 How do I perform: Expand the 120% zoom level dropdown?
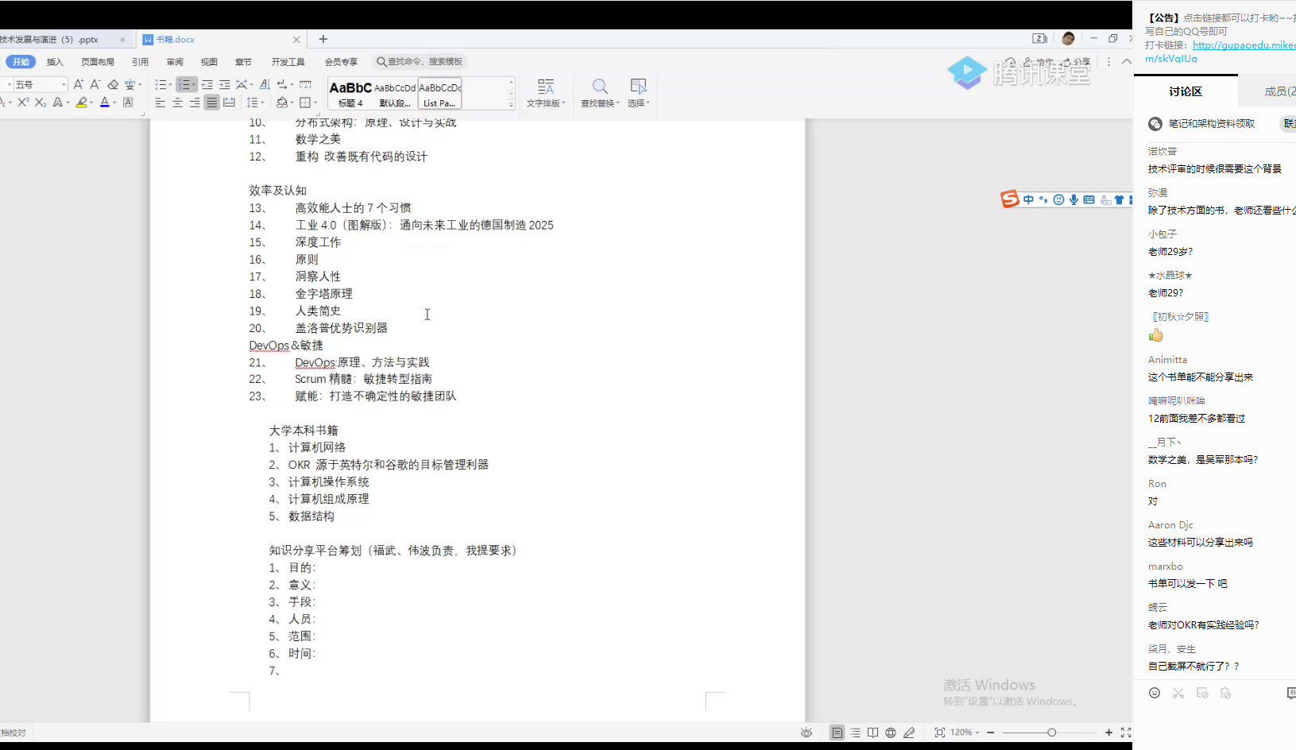click(x=965, y=733)
